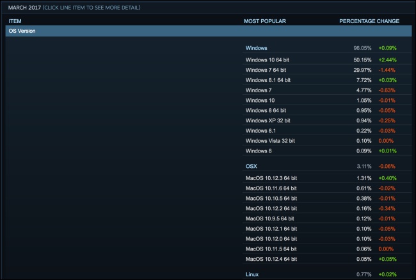Select the Windows 8 64 bit row
Viewport: 416px width, 280px height.
(327, 110)
